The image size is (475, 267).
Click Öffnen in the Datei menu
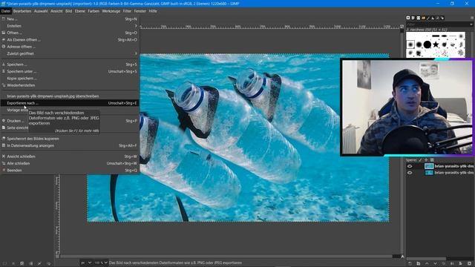pyautogui.click(x=69, y=33)
